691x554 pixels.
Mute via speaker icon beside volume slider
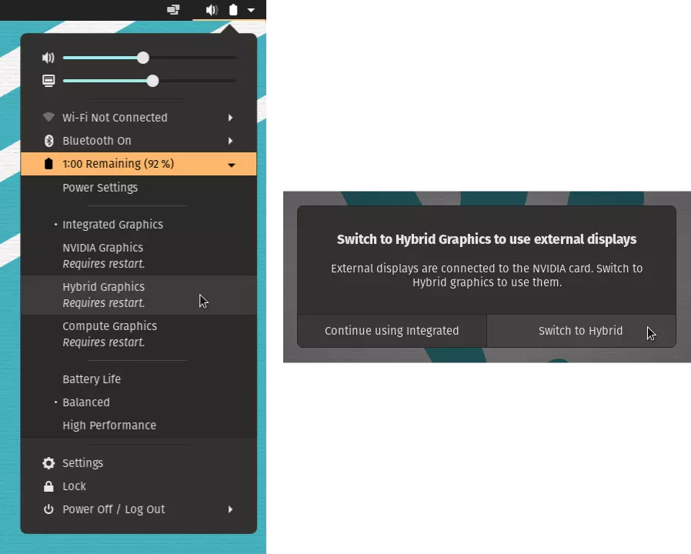[48, 58]
